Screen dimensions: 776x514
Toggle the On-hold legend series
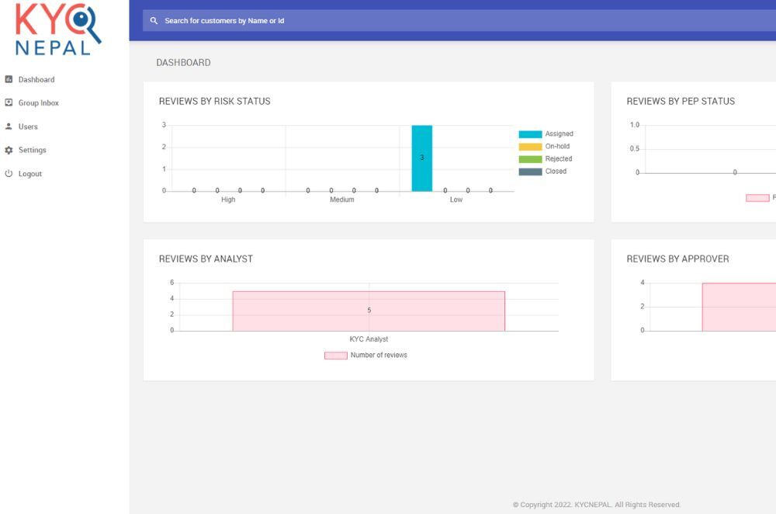(556, 147)
